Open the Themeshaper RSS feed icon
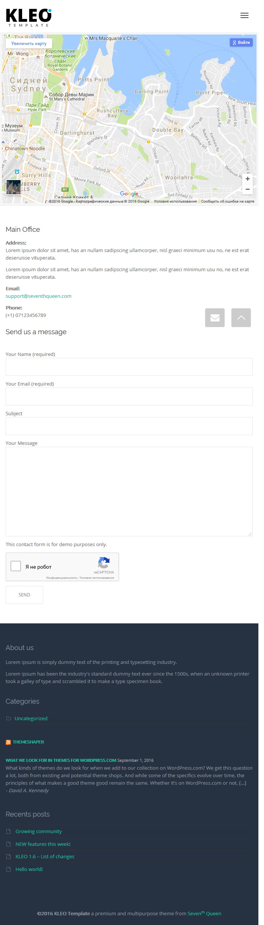The image size is (264, 925). pos(8,742)
